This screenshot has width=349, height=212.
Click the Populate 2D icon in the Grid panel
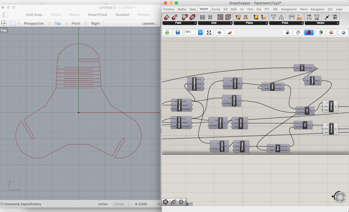220,17
